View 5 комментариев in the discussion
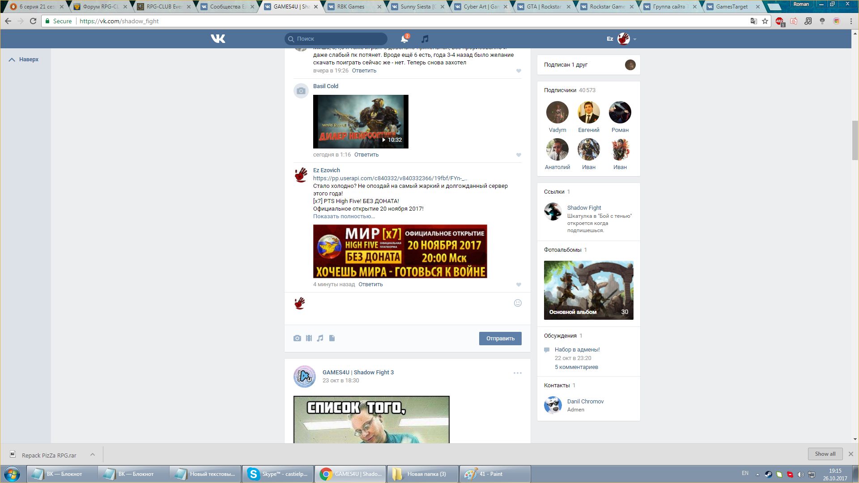The width and height of the screenshot is (859, 483). click(x=576, y=367)
